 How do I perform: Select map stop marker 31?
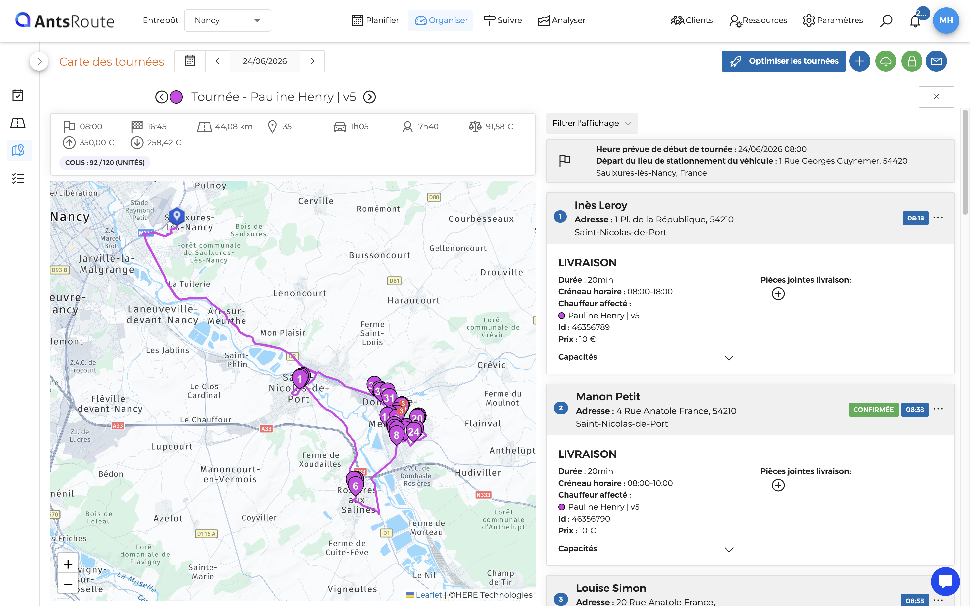(388, 398)
